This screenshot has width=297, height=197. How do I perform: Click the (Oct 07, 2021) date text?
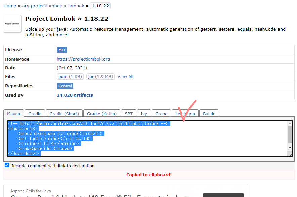click(72, 68)
